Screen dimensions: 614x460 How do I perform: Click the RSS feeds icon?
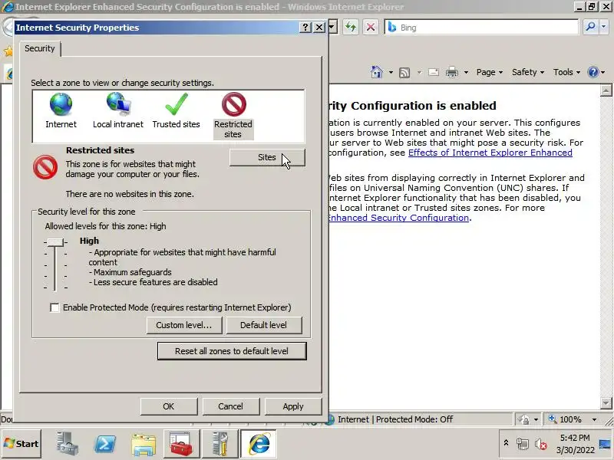click(x=404, y=72)
